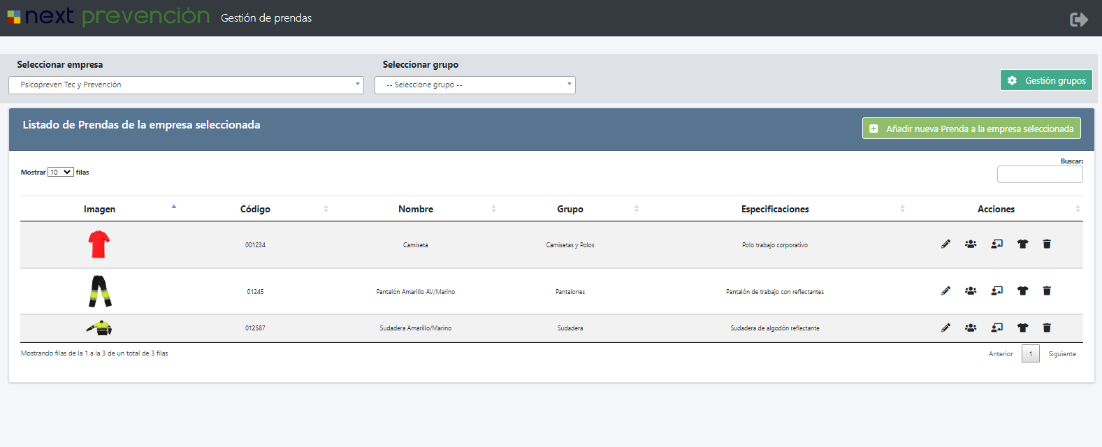This screenshot has width=1102, height=447.
Task: Focus the Buscar search field
Action: pyautogui.click(x=1040, y=175)
